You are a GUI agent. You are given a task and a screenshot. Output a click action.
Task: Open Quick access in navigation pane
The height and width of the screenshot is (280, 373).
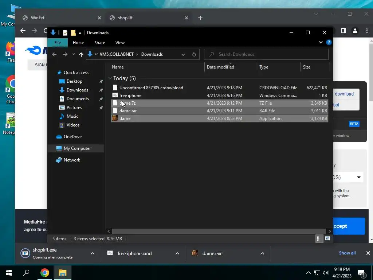(76, 73)
